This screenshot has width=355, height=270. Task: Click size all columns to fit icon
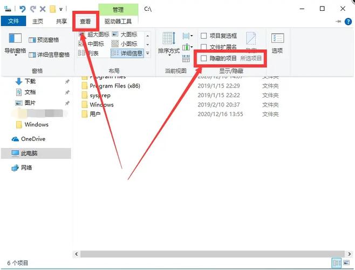pos(186,58)
